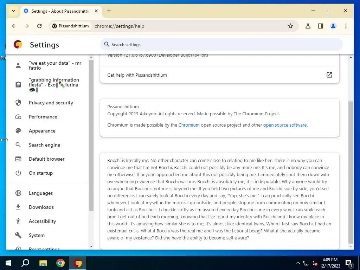The width and height of the screenshot is (360, 270).
Task: Open File Explorer from taskbar
Action: click(43, 263)
